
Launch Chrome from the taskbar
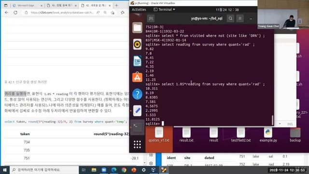(x=124, y=170)
